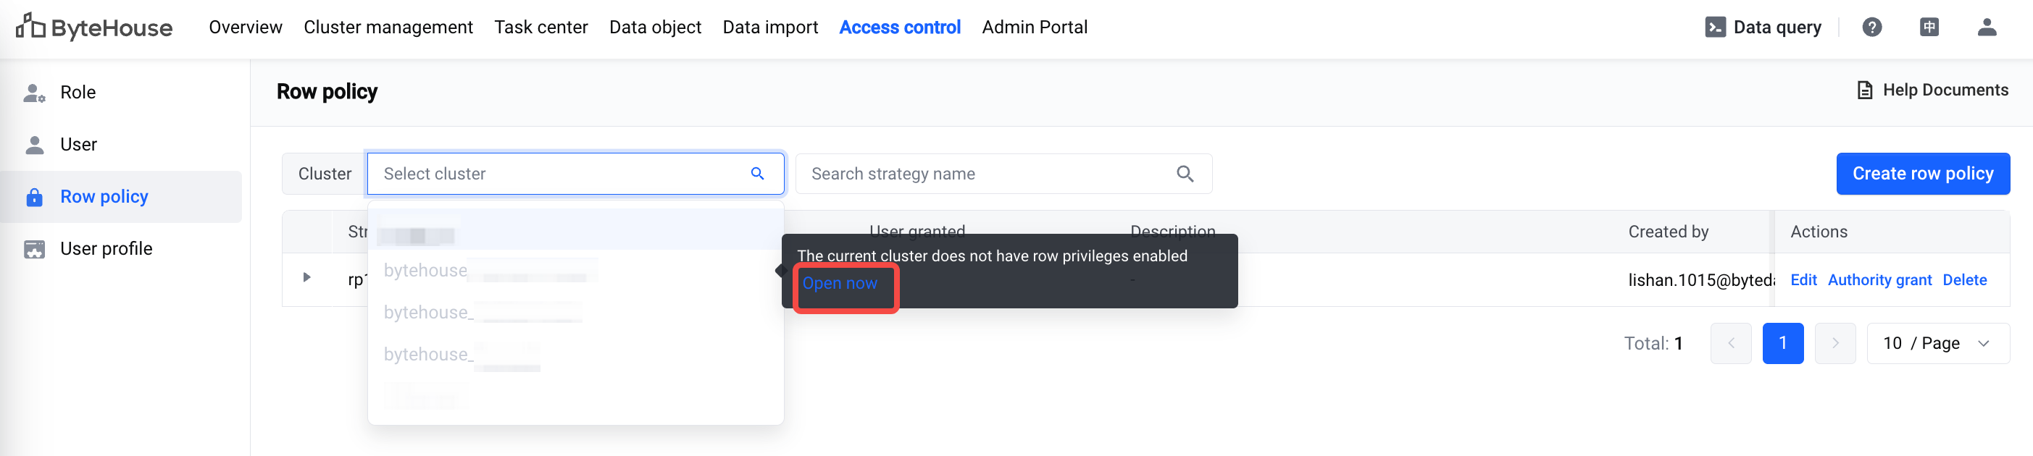
Task: Open the Select cluster combo box
Action: click(575, 174)
